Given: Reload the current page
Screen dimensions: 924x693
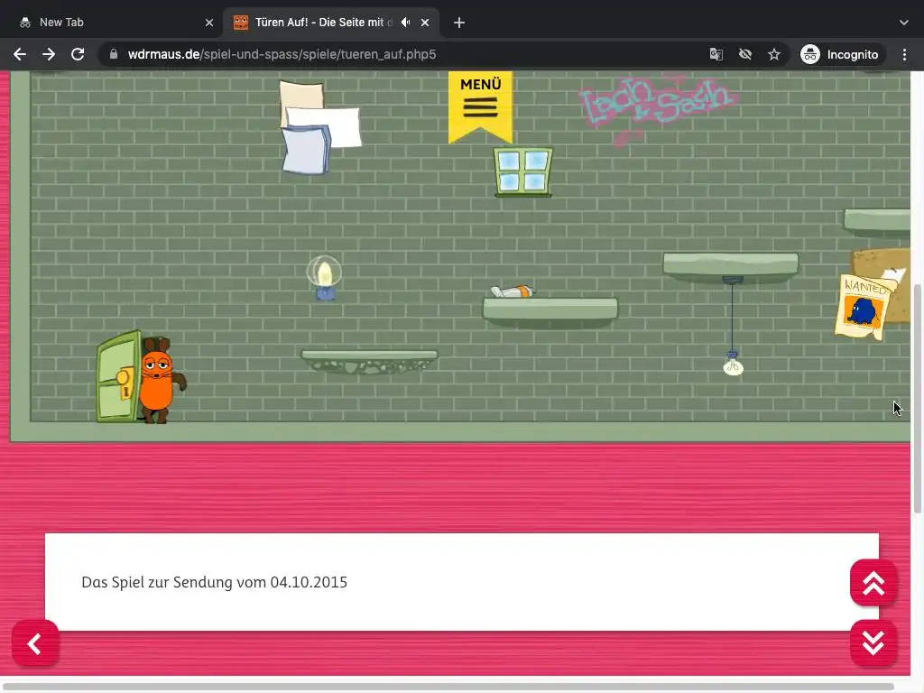Looking at the screenshot, I should click(x=78, y=54).
